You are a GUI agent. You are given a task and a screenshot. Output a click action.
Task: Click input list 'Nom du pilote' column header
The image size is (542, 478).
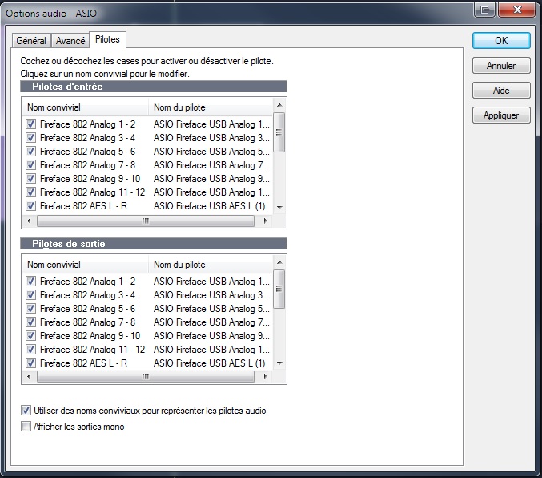click(211, 107)
